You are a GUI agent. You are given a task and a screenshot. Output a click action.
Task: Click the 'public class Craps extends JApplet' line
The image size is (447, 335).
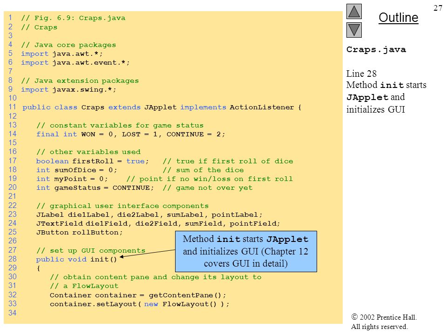tap(162, 107)
